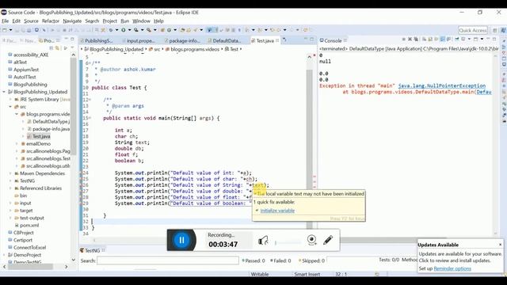Toggle Show Console When Output Changes

443,39
